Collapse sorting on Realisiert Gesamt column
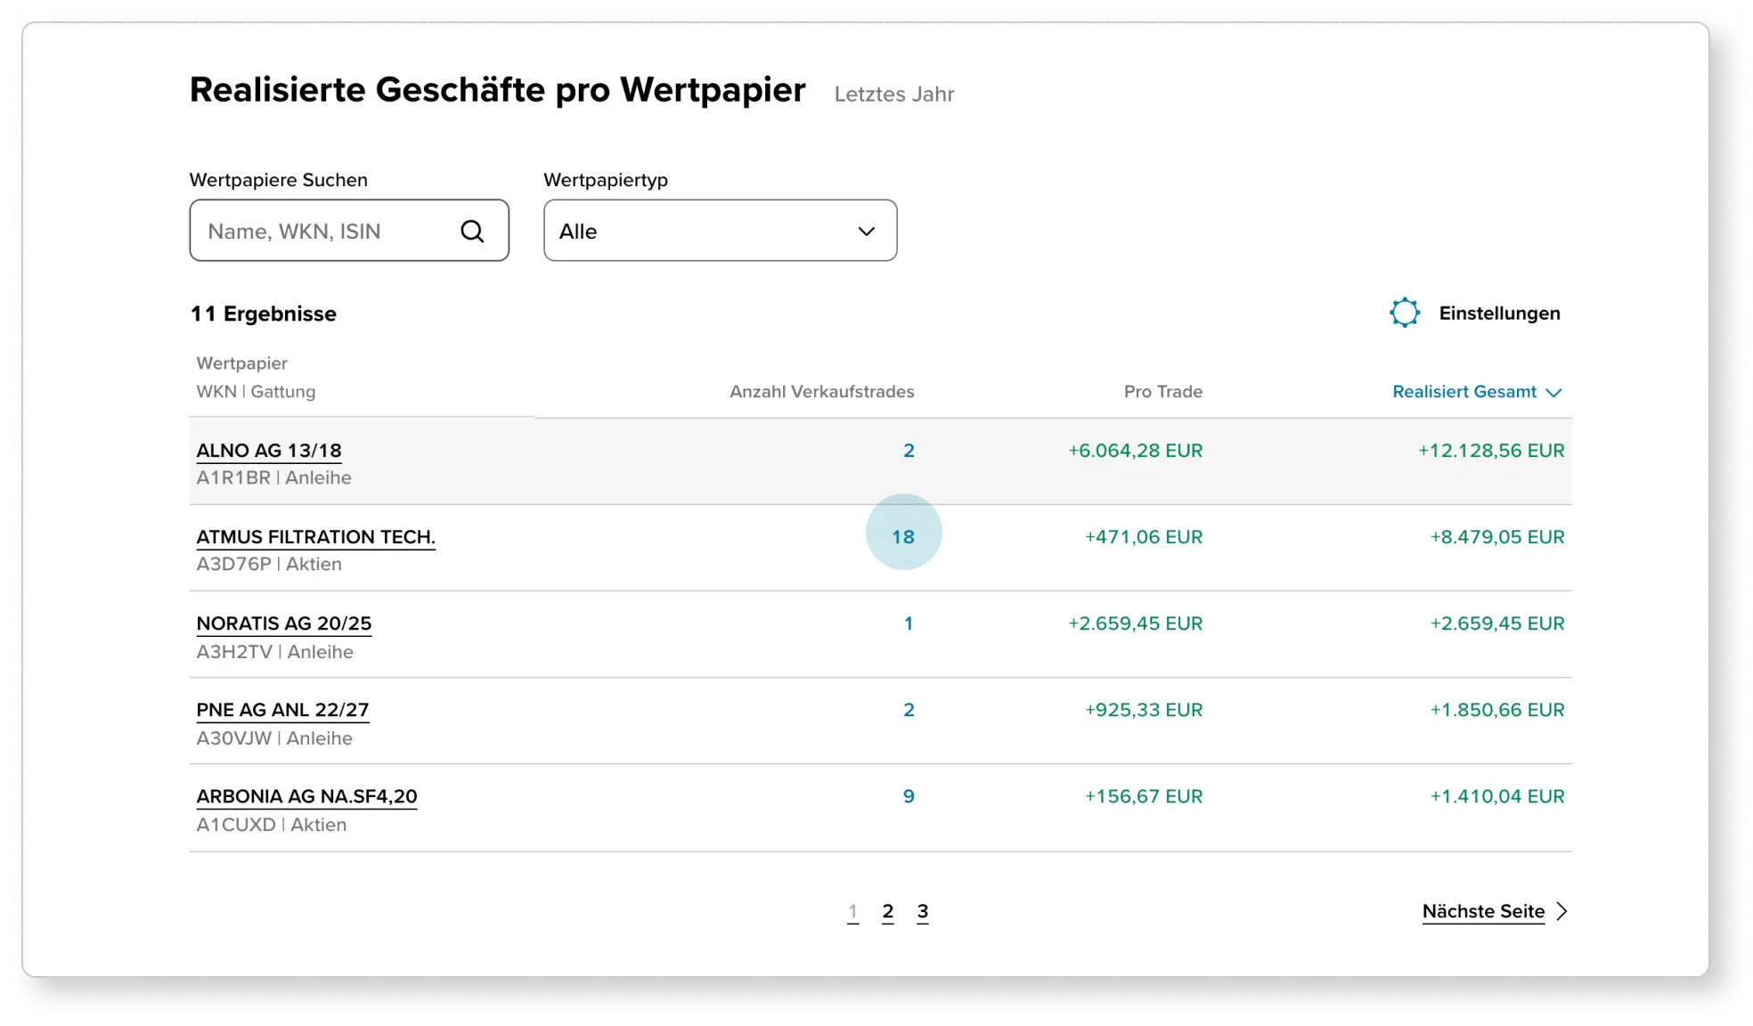Viewport: 1753px width, 1026px height. tap(1554, 392)
